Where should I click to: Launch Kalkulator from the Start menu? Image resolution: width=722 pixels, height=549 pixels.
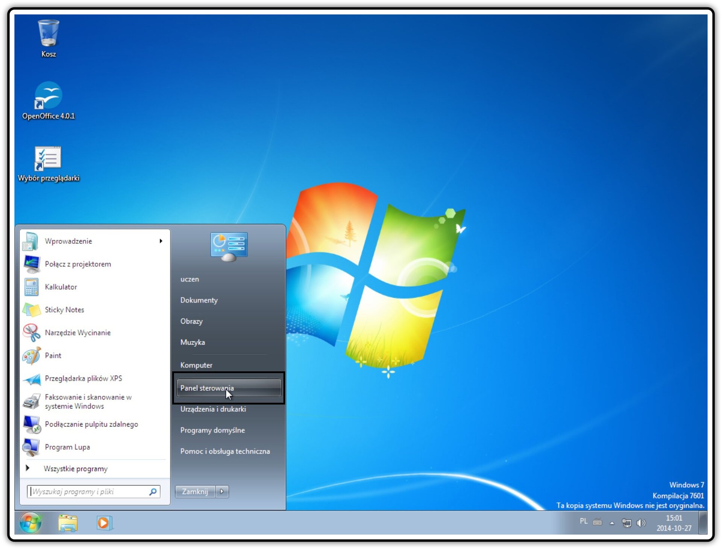click(x=95, y=287)
